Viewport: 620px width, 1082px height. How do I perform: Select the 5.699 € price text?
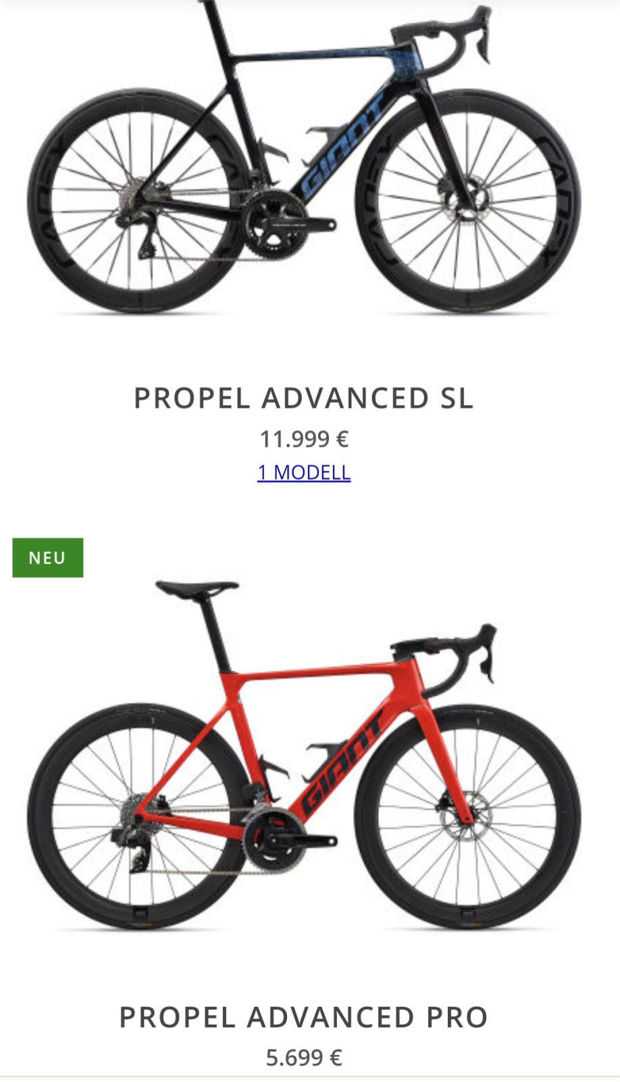[x=304, y=1058]
